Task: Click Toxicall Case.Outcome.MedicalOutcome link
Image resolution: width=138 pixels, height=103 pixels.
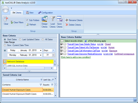Action: [85, 54]
